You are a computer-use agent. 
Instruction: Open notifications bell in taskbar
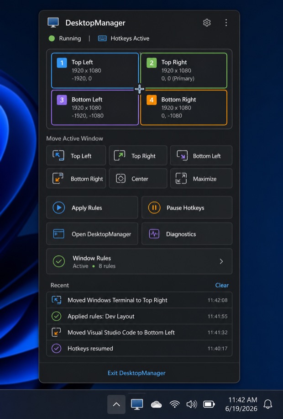coord(268,404)
